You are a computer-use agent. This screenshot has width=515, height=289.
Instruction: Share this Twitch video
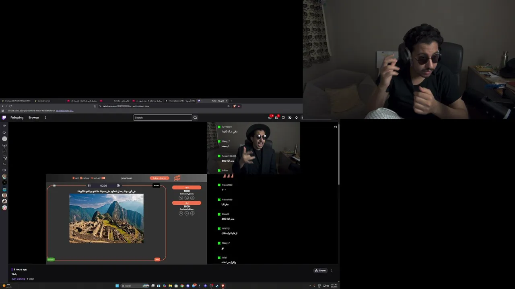(320, 271)
